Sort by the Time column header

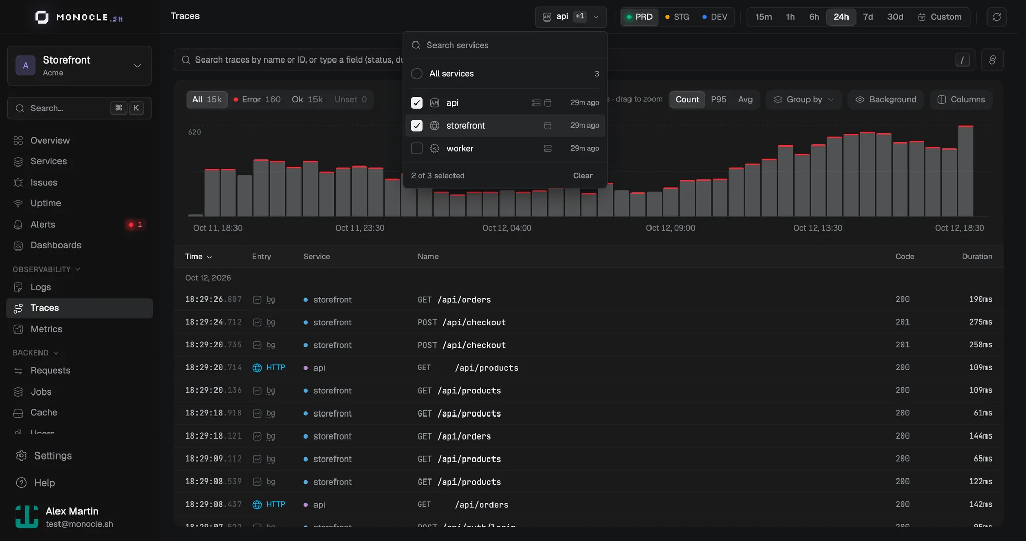[x=199, y=257]
